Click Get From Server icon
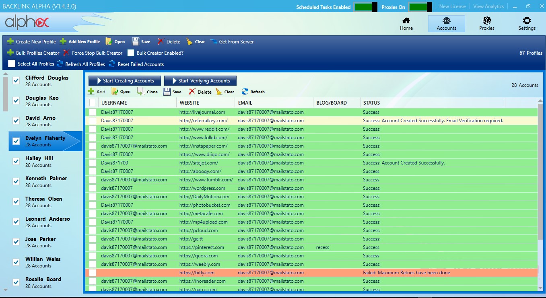 [x=213, y=41]
